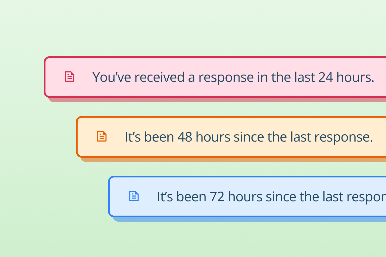The height and width of the screenshot is (257, 386).
Task: Click the shadow beneath the blue banner
Action: click(250, 219)
